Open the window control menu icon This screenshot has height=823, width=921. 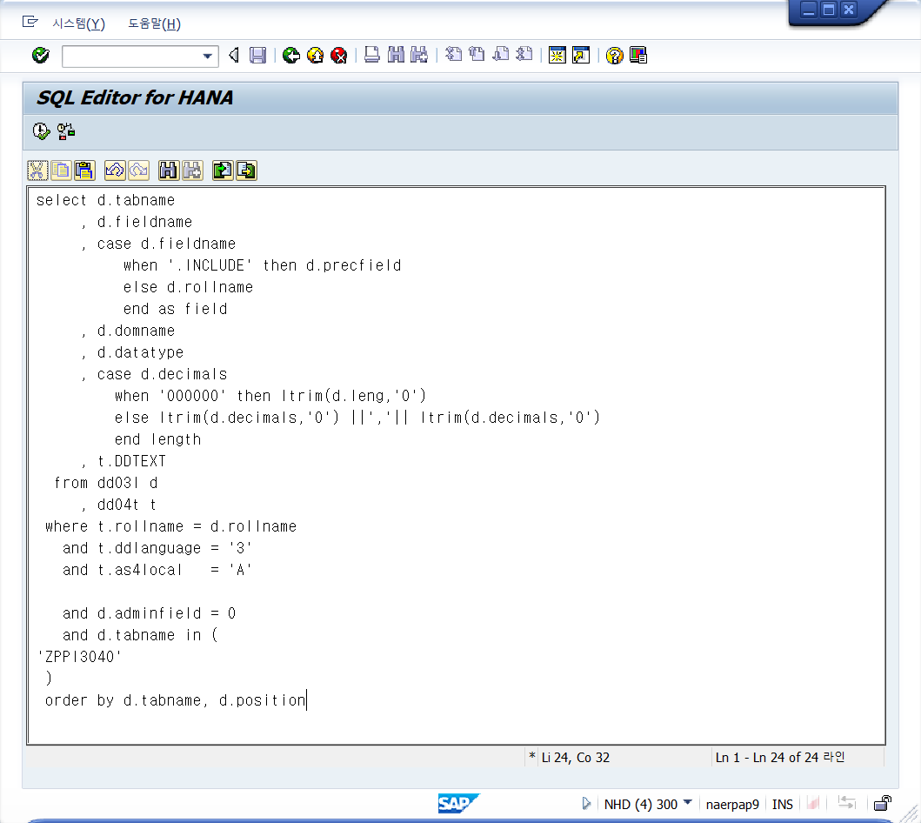pos(30,23)
